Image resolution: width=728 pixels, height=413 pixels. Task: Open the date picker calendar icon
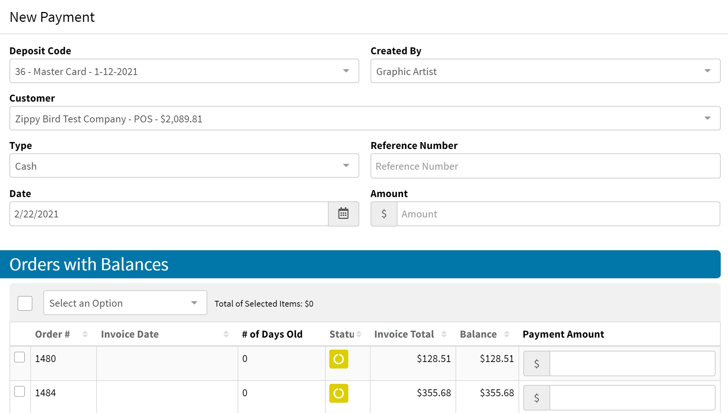[x=343, y=214]
